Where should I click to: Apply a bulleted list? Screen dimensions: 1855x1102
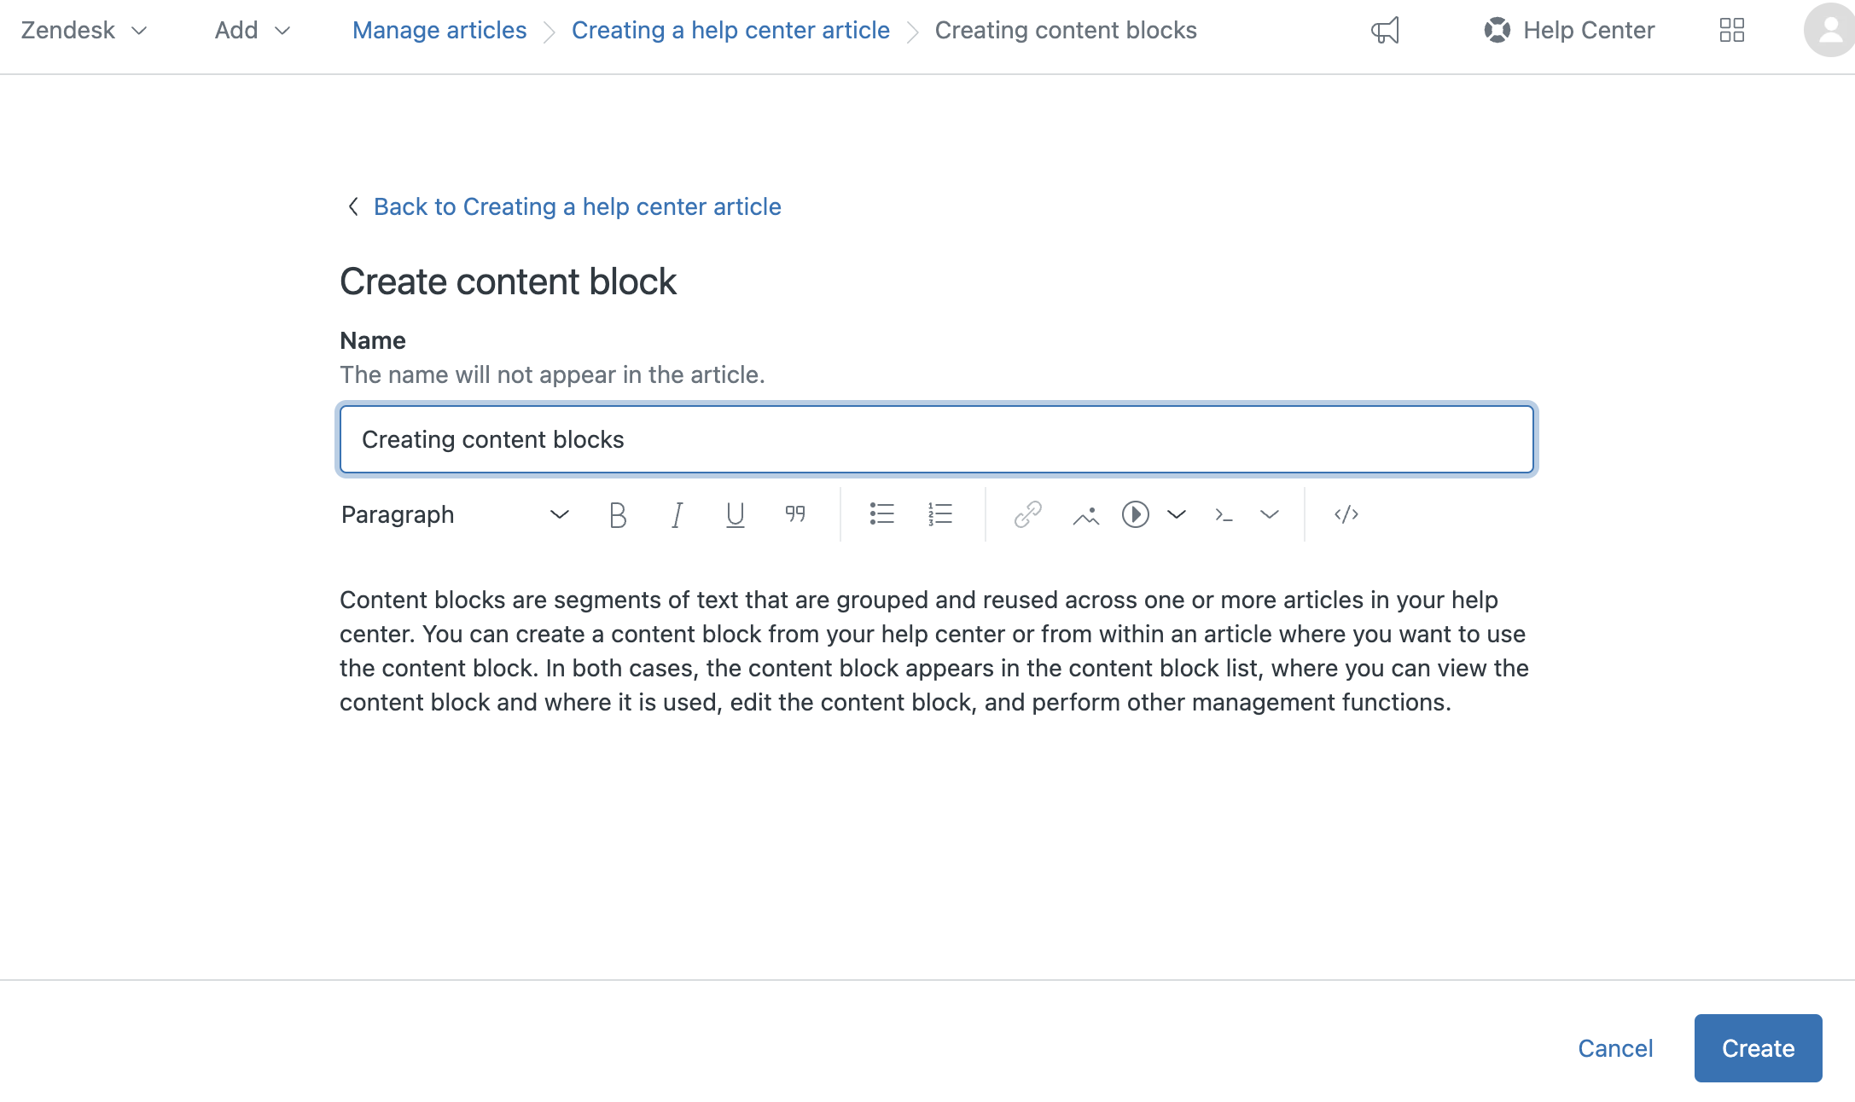(881, 514)
